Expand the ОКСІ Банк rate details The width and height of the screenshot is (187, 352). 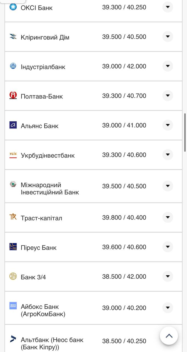point(168,7)
